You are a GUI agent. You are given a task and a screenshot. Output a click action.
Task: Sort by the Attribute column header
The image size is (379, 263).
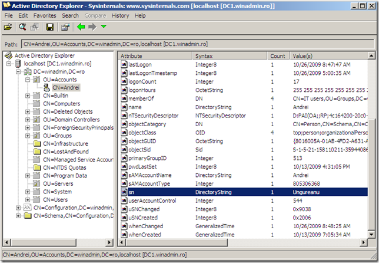click(x=155, y=56)
